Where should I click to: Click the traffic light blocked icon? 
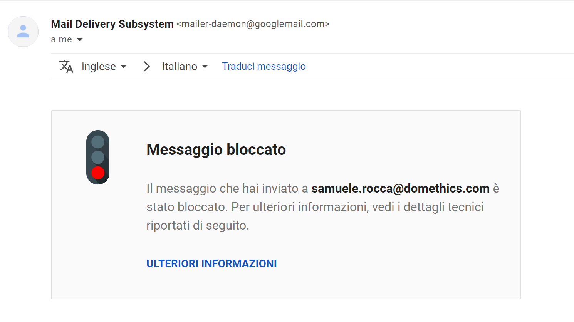(x=98, y=157)
